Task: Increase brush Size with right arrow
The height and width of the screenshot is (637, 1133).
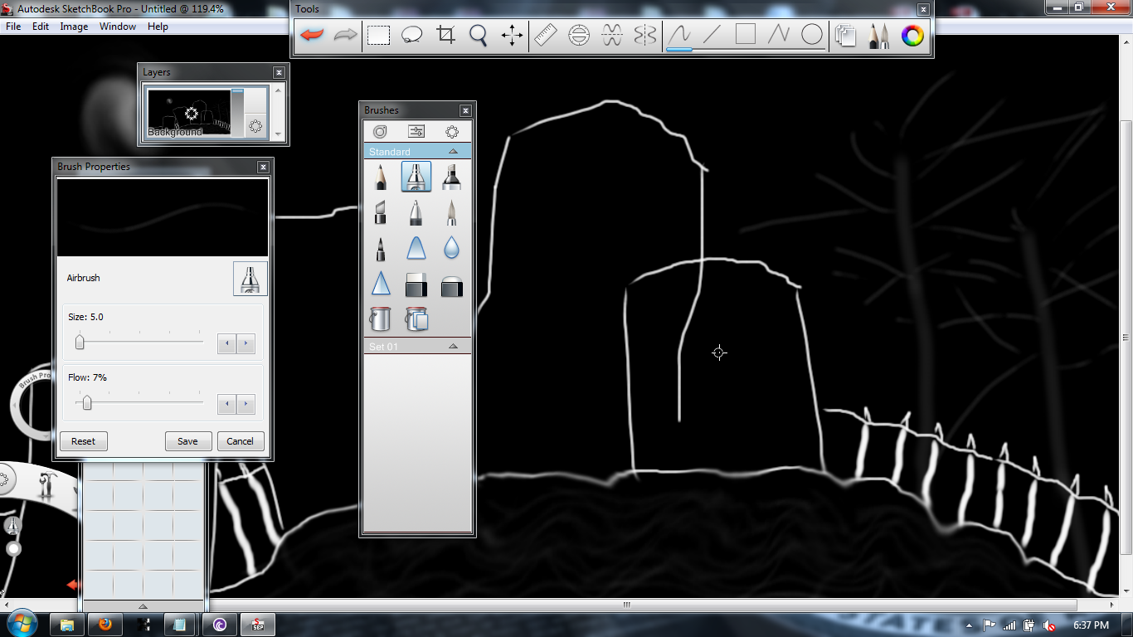Action: [246, 343]
